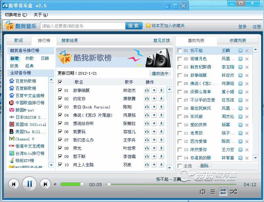Pause playback with the pause button
This screenshot has height=202, width=264.
29,184
